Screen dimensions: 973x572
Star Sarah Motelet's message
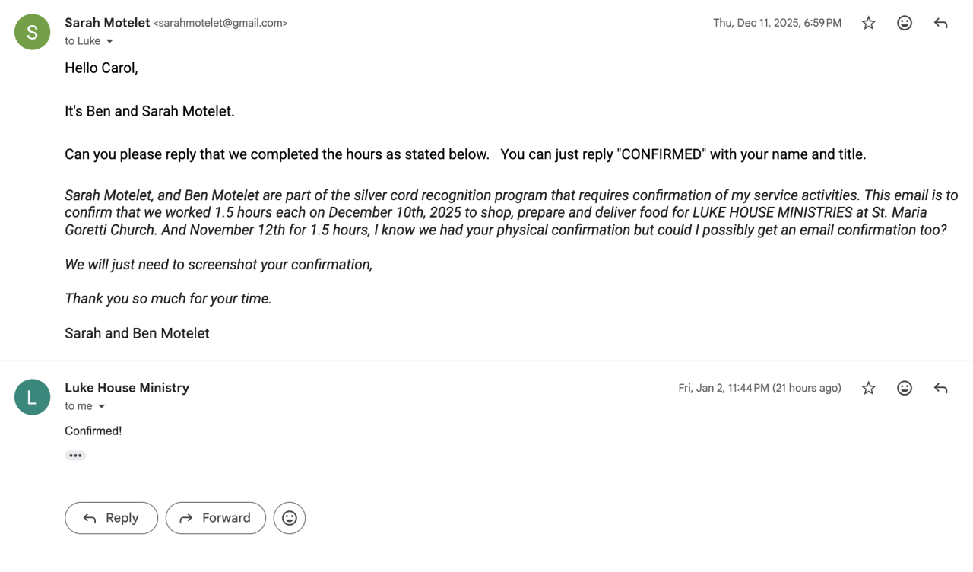click(x=868, y=24)
